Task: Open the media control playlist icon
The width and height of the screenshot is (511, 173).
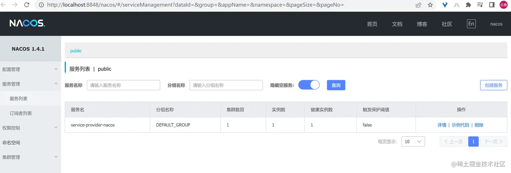Action: 480,5
